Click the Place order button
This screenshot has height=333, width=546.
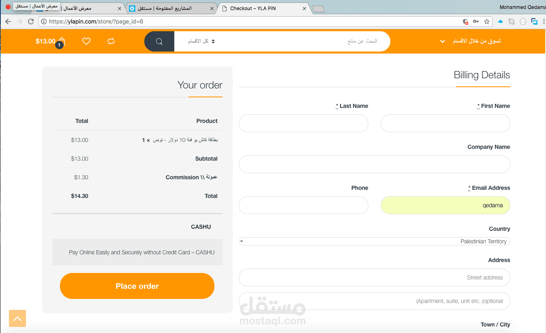pos(137,286)
